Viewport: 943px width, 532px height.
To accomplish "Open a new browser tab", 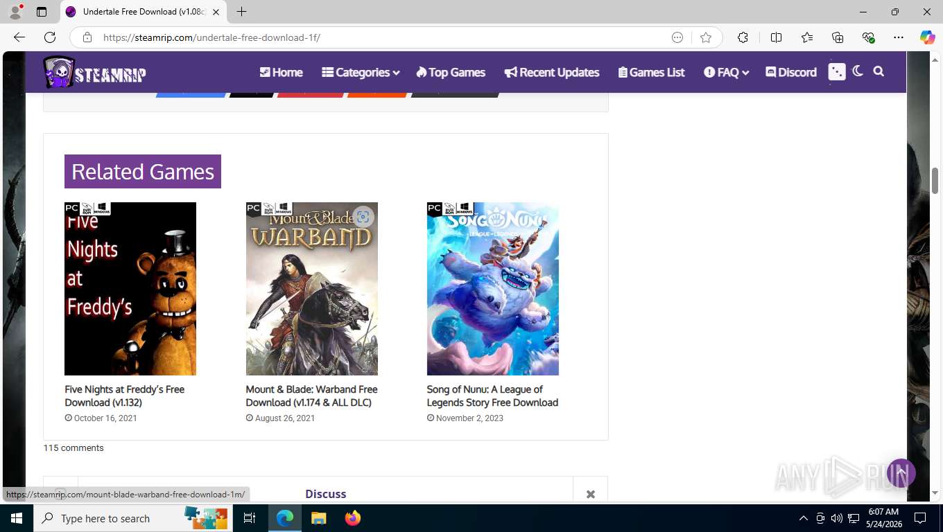I will coord(241,12).
